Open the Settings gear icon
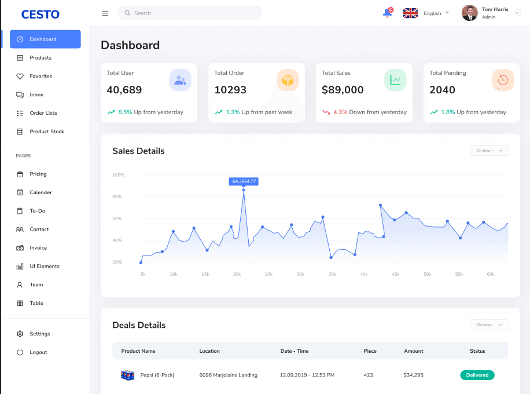This screenshot has width=530, height=394. pos(19,333)
